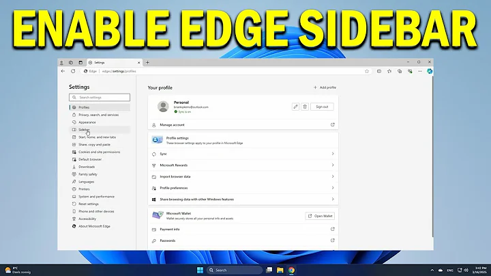Open Languages settings
The width and height of the screenshot is (491, 276).
click(x=100, y=182)
